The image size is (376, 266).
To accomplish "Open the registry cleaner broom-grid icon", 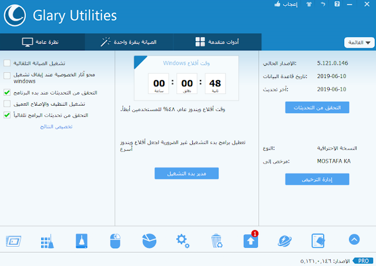I will point(47,241).
